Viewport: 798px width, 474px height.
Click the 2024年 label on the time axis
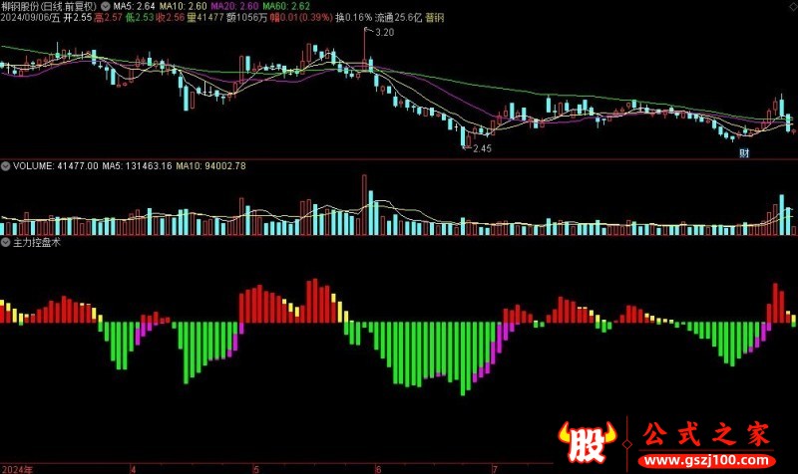pyautogui.click(x=17, y=469)
